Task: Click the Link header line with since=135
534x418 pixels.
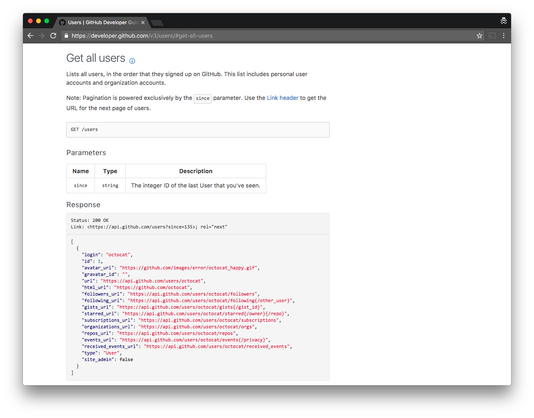Action: pos(149,227)
